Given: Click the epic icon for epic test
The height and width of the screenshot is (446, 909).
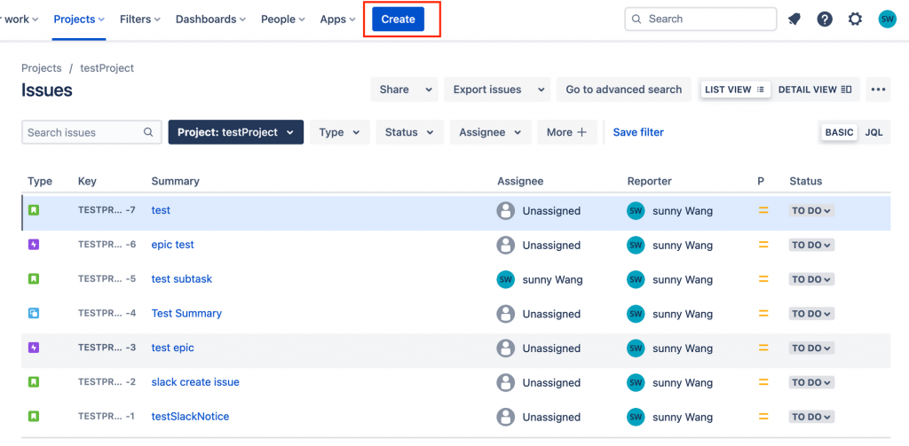Looking at the screenshot, I should pos(34,245).
